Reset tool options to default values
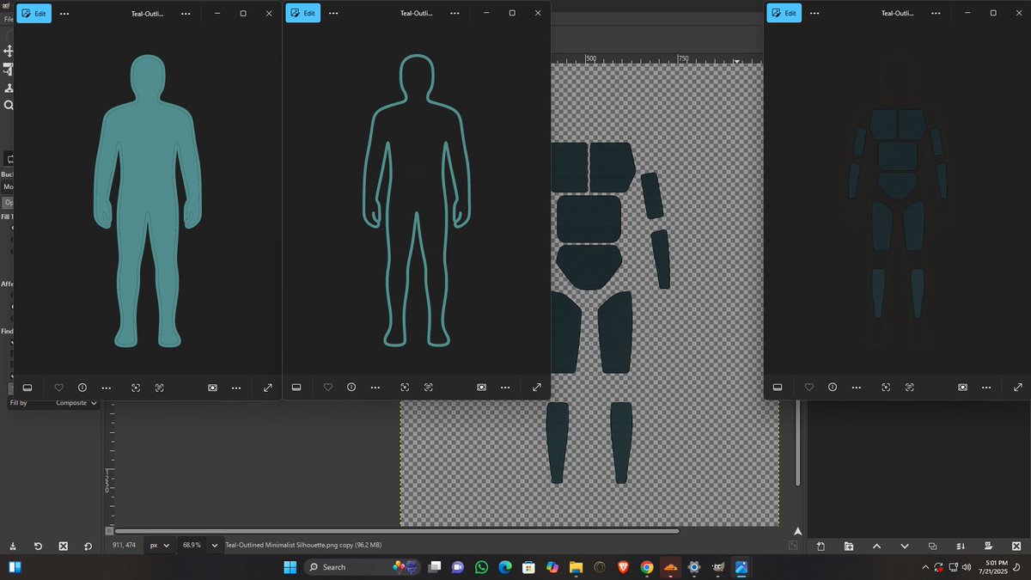The height and width of the screenshot is (580, 1031). 88,546
